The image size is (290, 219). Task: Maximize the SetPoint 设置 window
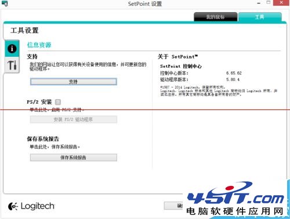(269, 3)
